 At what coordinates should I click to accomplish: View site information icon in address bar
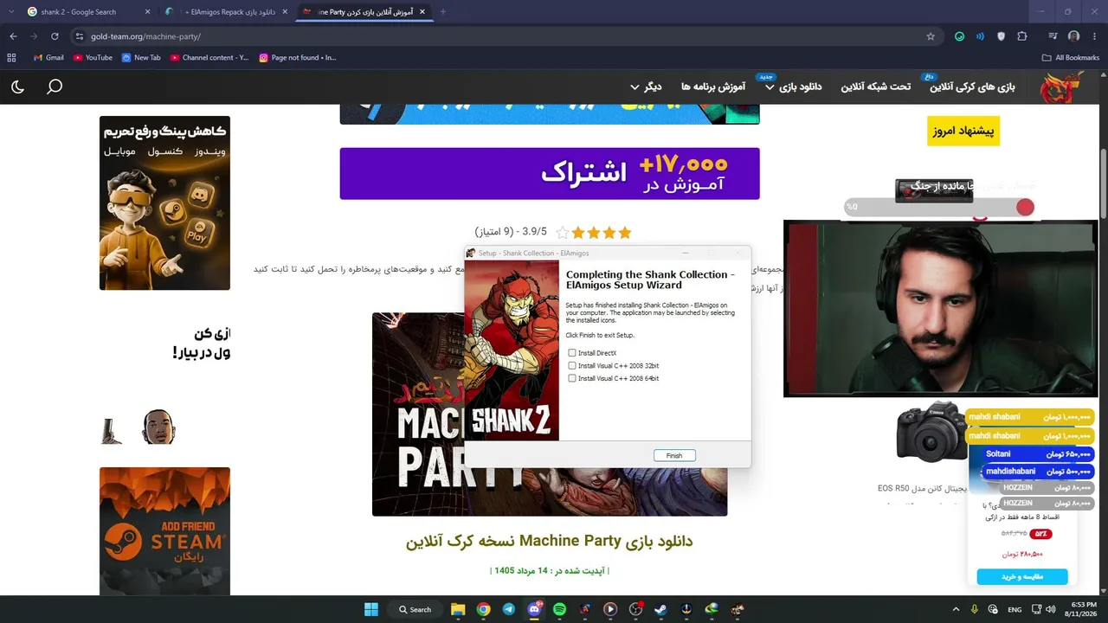tap(80, 36)
